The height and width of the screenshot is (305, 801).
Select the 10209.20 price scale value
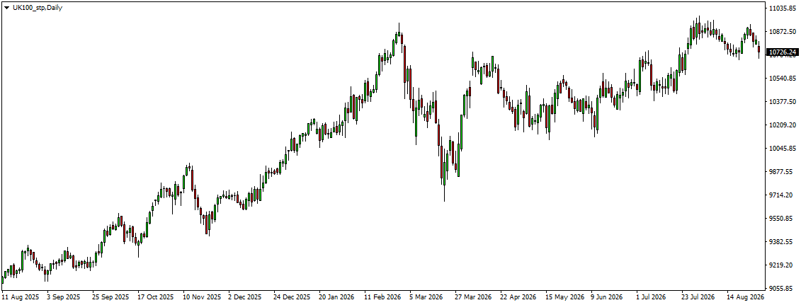click(x=783, y=125)
